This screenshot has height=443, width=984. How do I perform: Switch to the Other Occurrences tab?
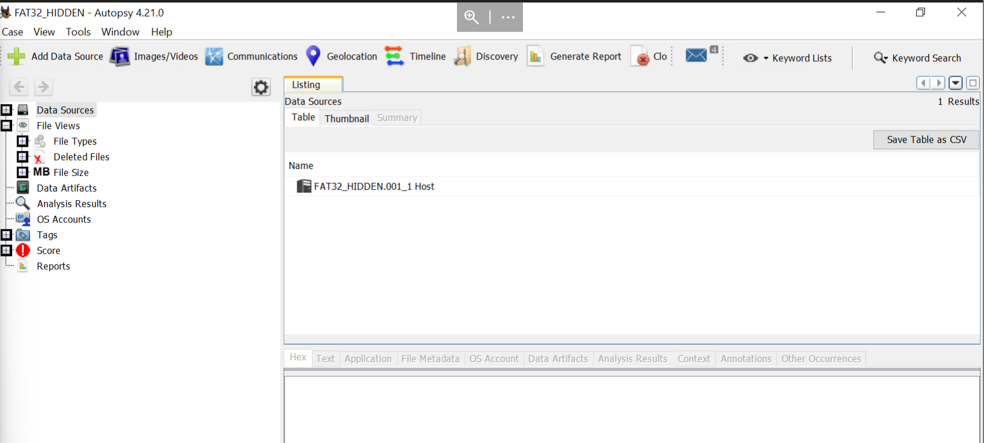[x=821, y=359]
